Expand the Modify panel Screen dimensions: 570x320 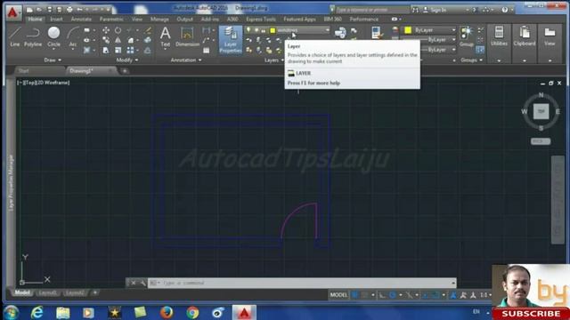126,60
